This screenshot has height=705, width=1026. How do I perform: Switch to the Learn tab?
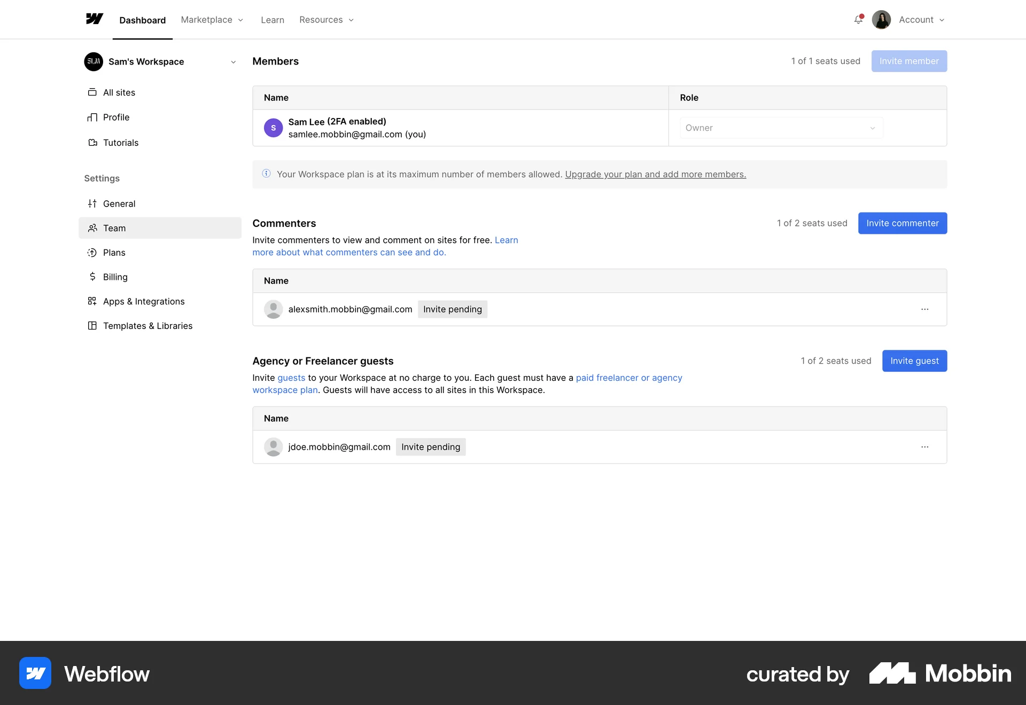pyautogui.click(x=272, y=20)
